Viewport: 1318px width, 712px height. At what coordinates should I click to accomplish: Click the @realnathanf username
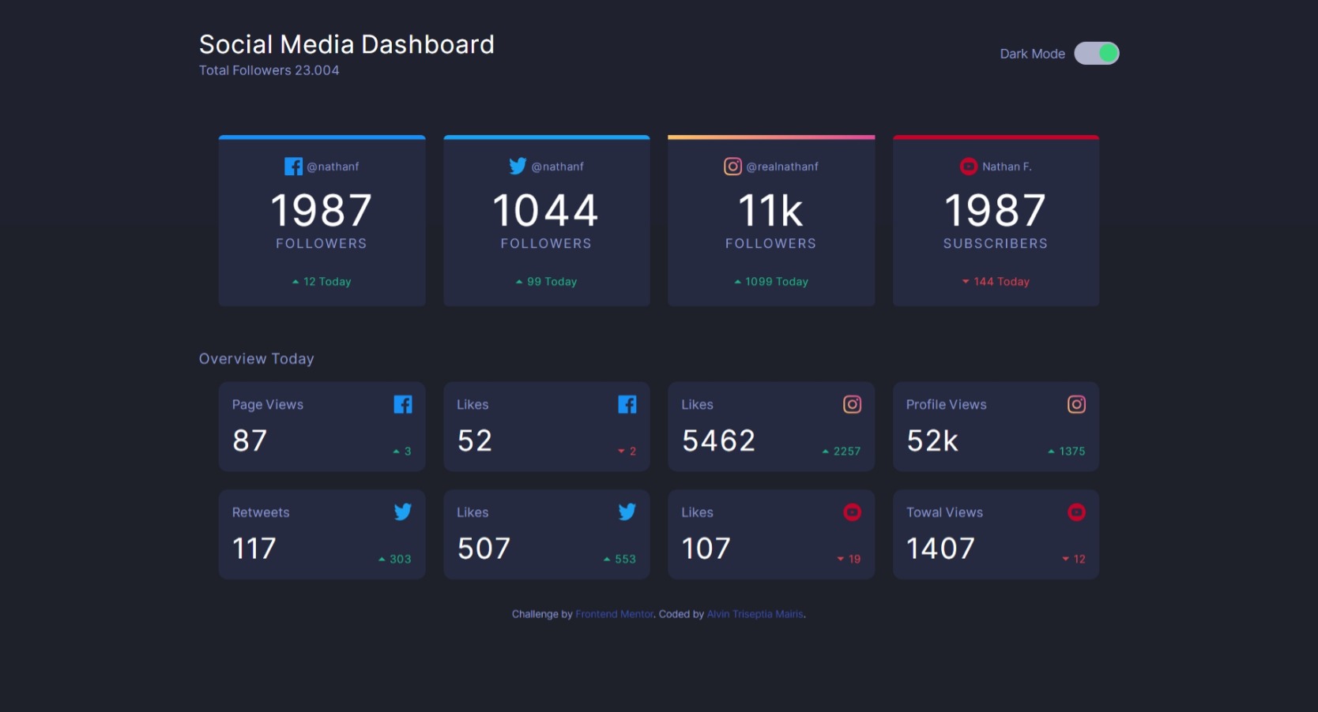pyautogui.click(x=782, y=167)
